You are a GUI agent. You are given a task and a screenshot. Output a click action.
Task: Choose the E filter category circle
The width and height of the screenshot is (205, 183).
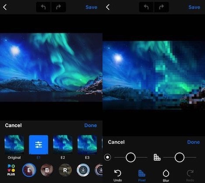pyautogui.click(x=29, y=170)
